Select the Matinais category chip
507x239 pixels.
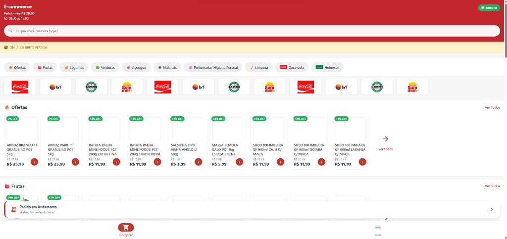click(x=167, y=67)
